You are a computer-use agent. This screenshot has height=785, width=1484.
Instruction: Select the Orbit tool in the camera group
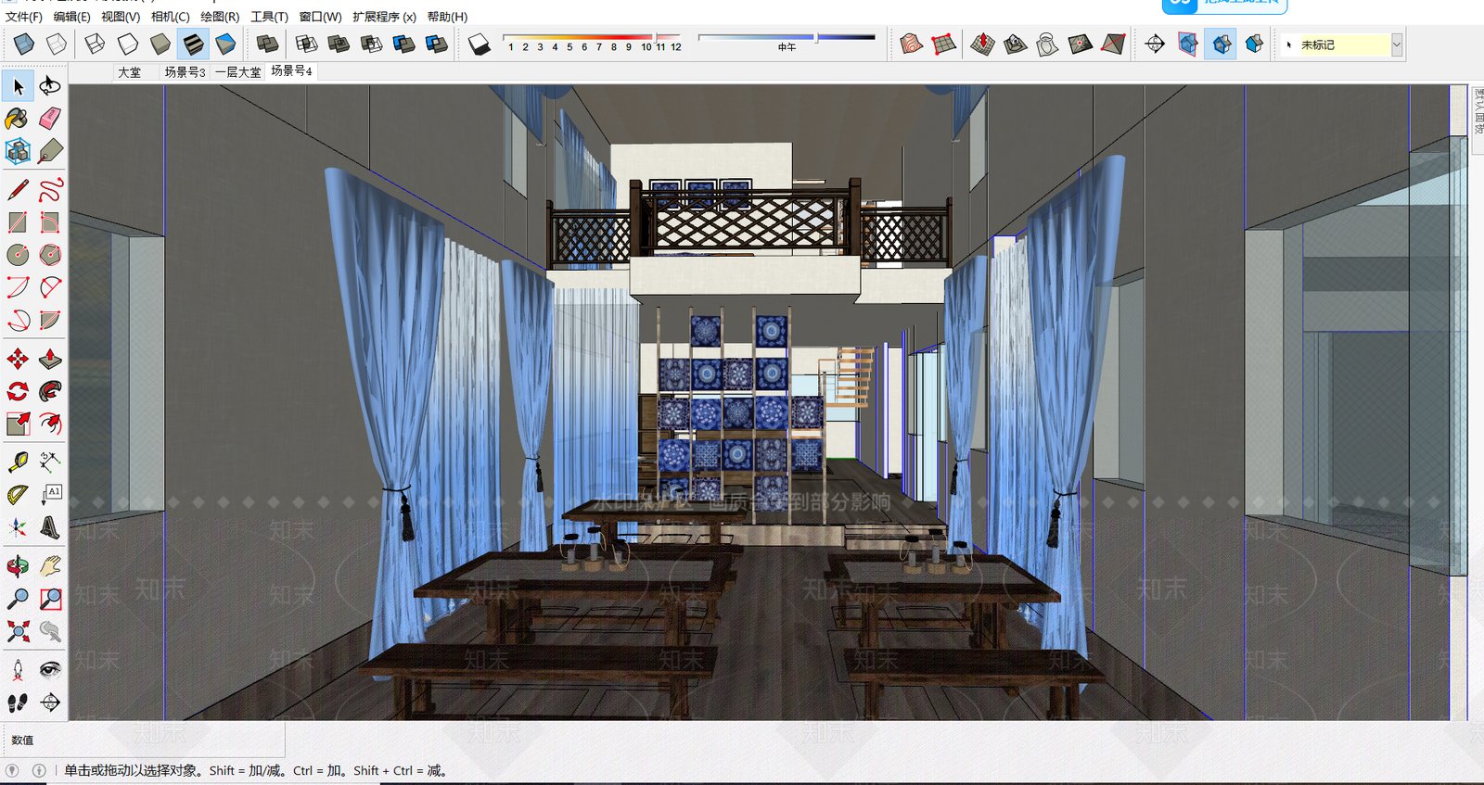pyautogui.click(x=18, y=566)
